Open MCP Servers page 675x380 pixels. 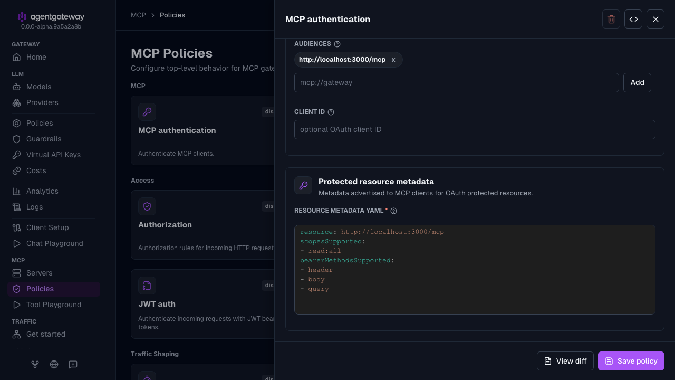54,273
